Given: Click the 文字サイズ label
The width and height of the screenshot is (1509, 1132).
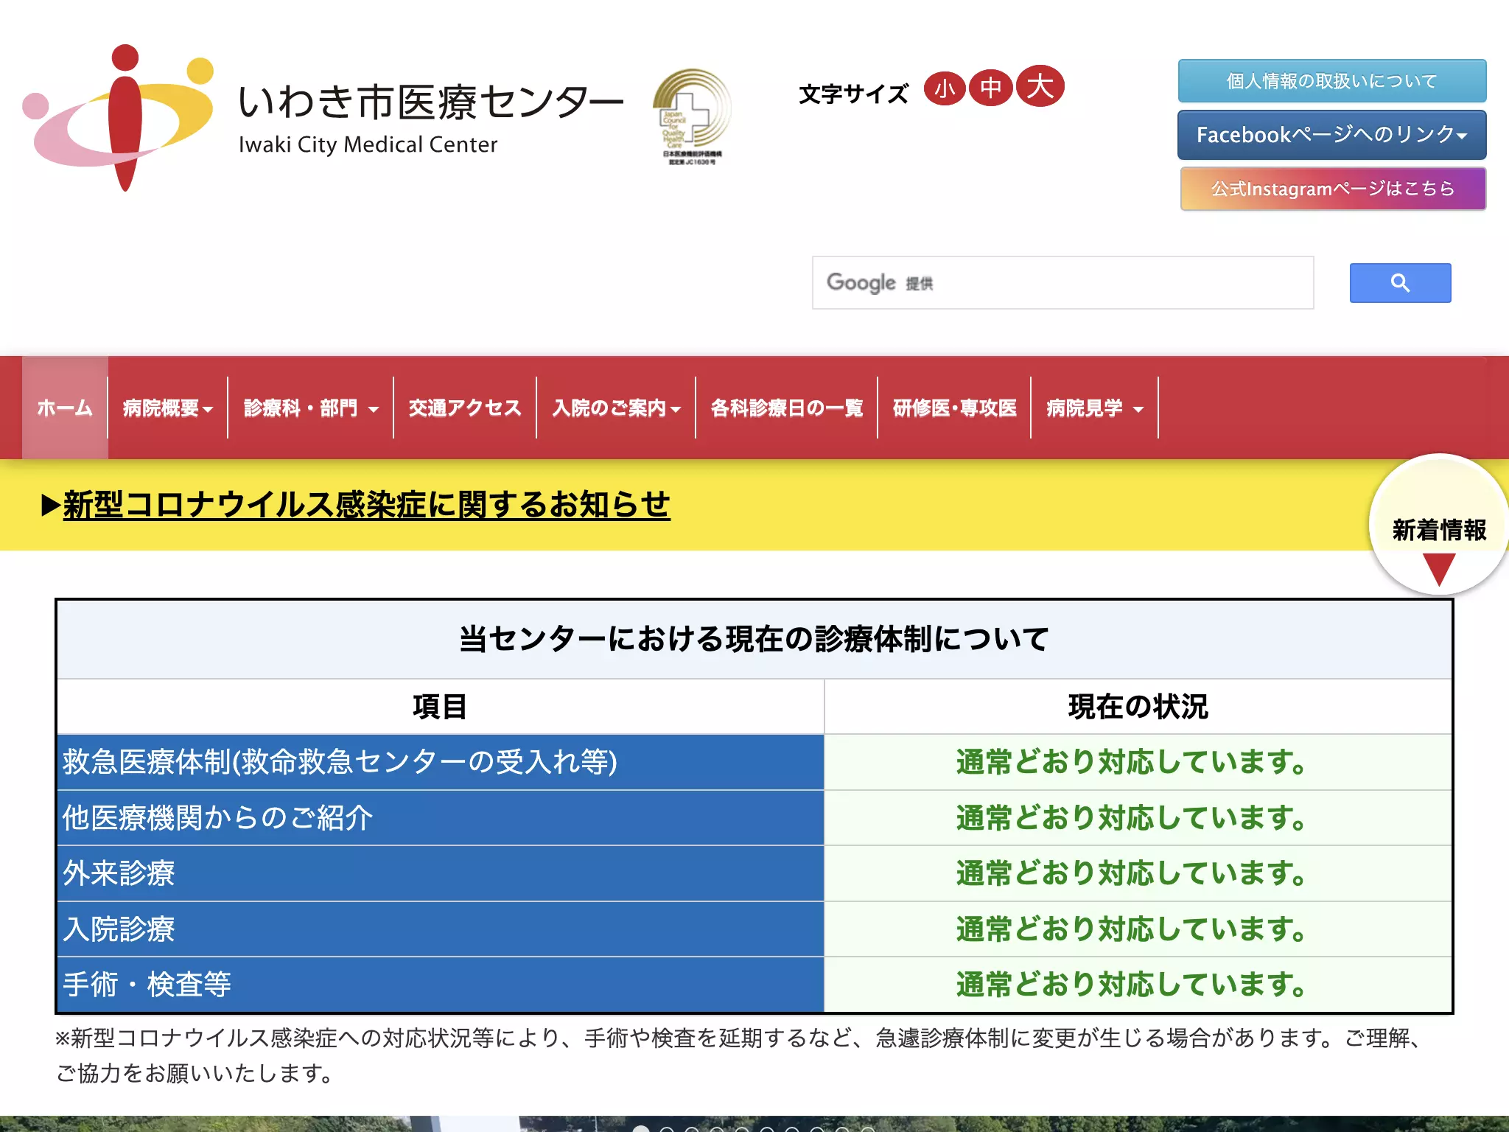Looking at the screenshot, I should coord(853,94).
